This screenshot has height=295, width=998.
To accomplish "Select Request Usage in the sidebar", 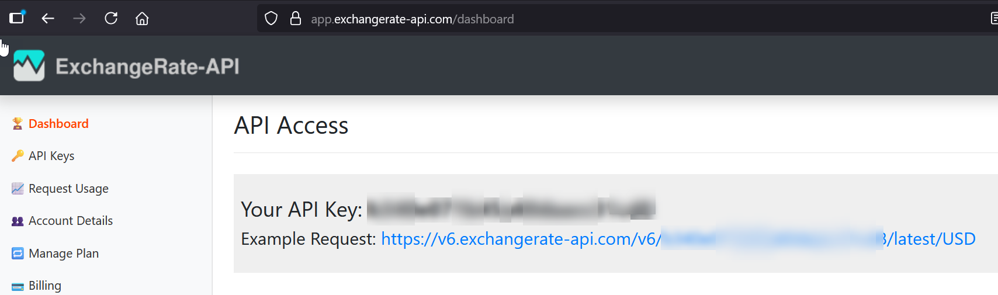I will pos(68,189).
